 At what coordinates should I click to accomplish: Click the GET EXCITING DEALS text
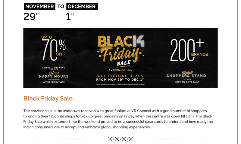[120, 76]
